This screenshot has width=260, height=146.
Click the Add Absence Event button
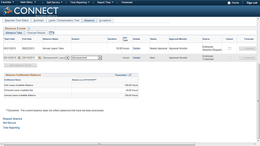pyautogui.click(x=20, y=65)
